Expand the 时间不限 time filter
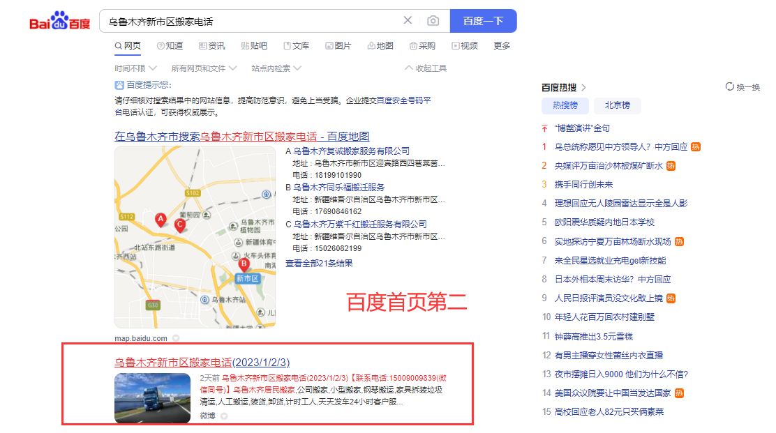 pos(134,68)
